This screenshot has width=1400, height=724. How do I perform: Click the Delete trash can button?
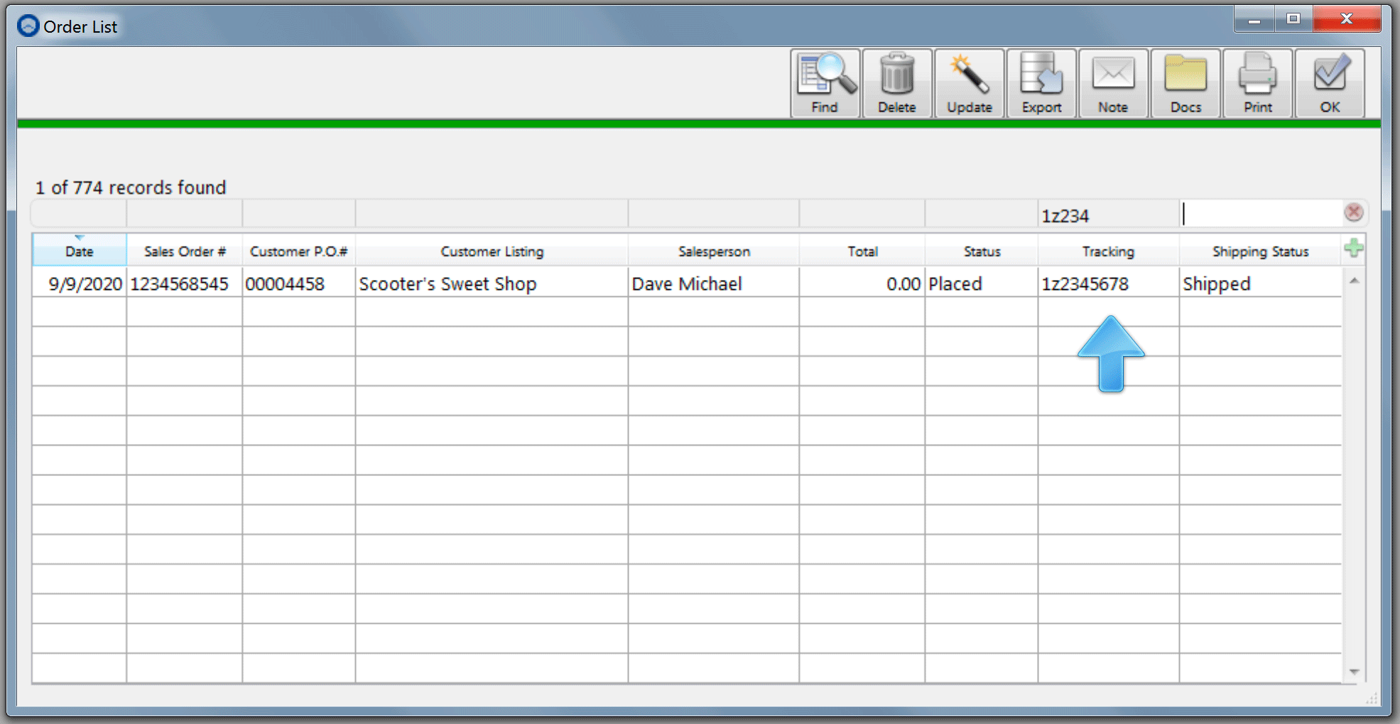(897, 83)
